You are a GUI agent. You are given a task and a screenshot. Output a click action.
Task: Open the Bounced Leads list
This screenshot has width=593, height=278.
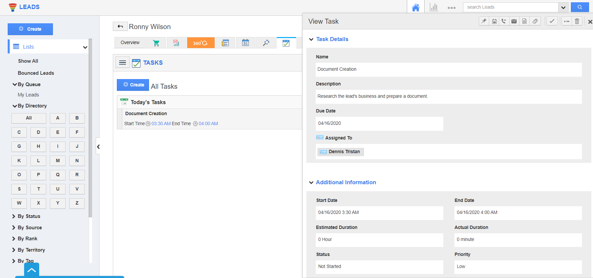(x=36, y=73)
